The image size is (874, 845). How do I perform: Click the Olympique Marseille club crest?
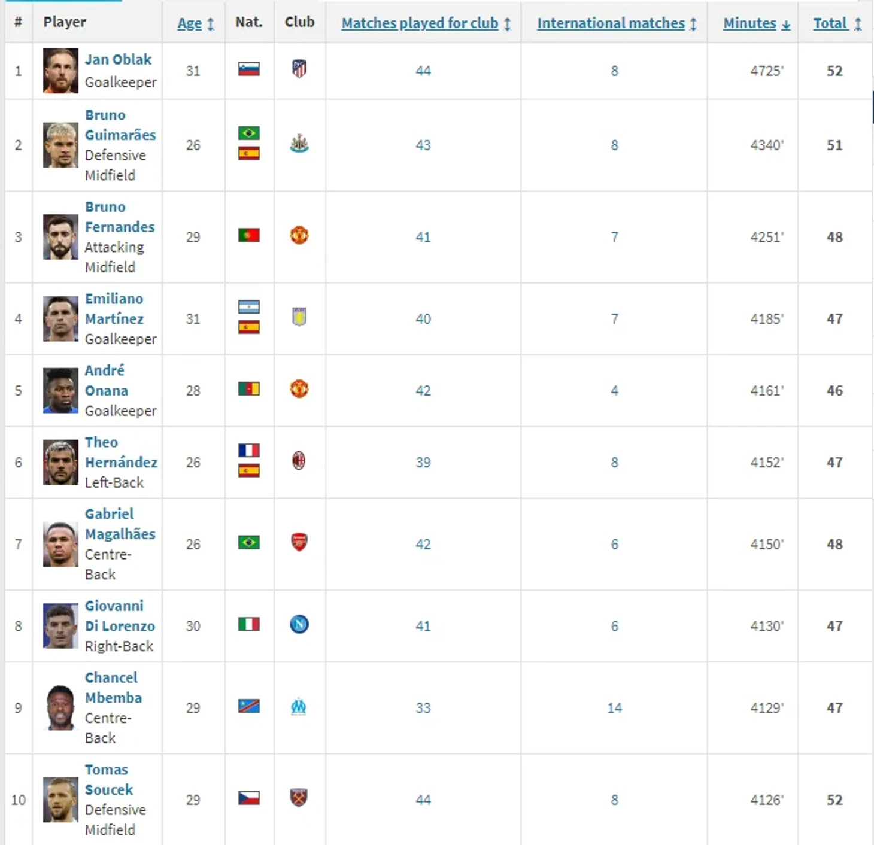299,707
